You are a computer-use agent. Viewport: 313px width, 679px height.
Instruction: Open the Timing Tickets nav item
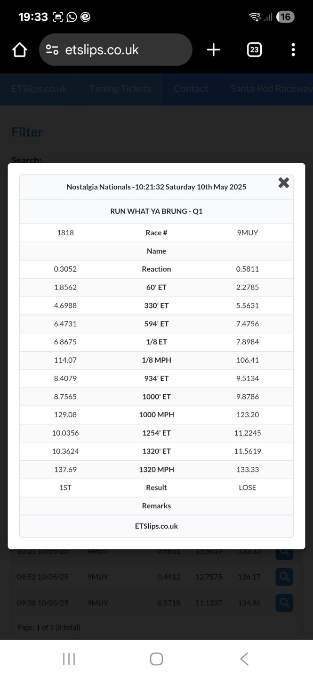[120, 89]
